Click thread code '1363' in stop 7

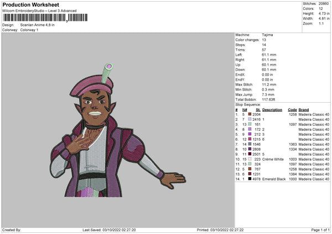click(x=293, y=144)
